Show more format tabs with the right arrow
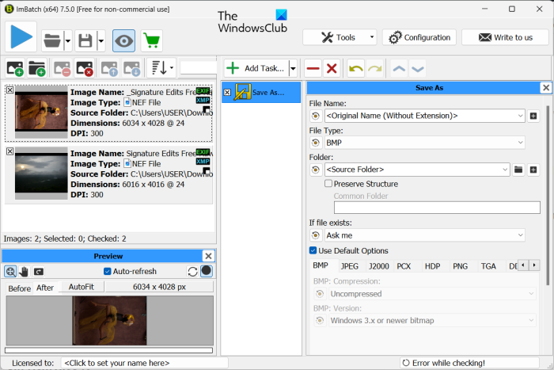The width and height of the screenshot is (554, 370). point(534,265)
